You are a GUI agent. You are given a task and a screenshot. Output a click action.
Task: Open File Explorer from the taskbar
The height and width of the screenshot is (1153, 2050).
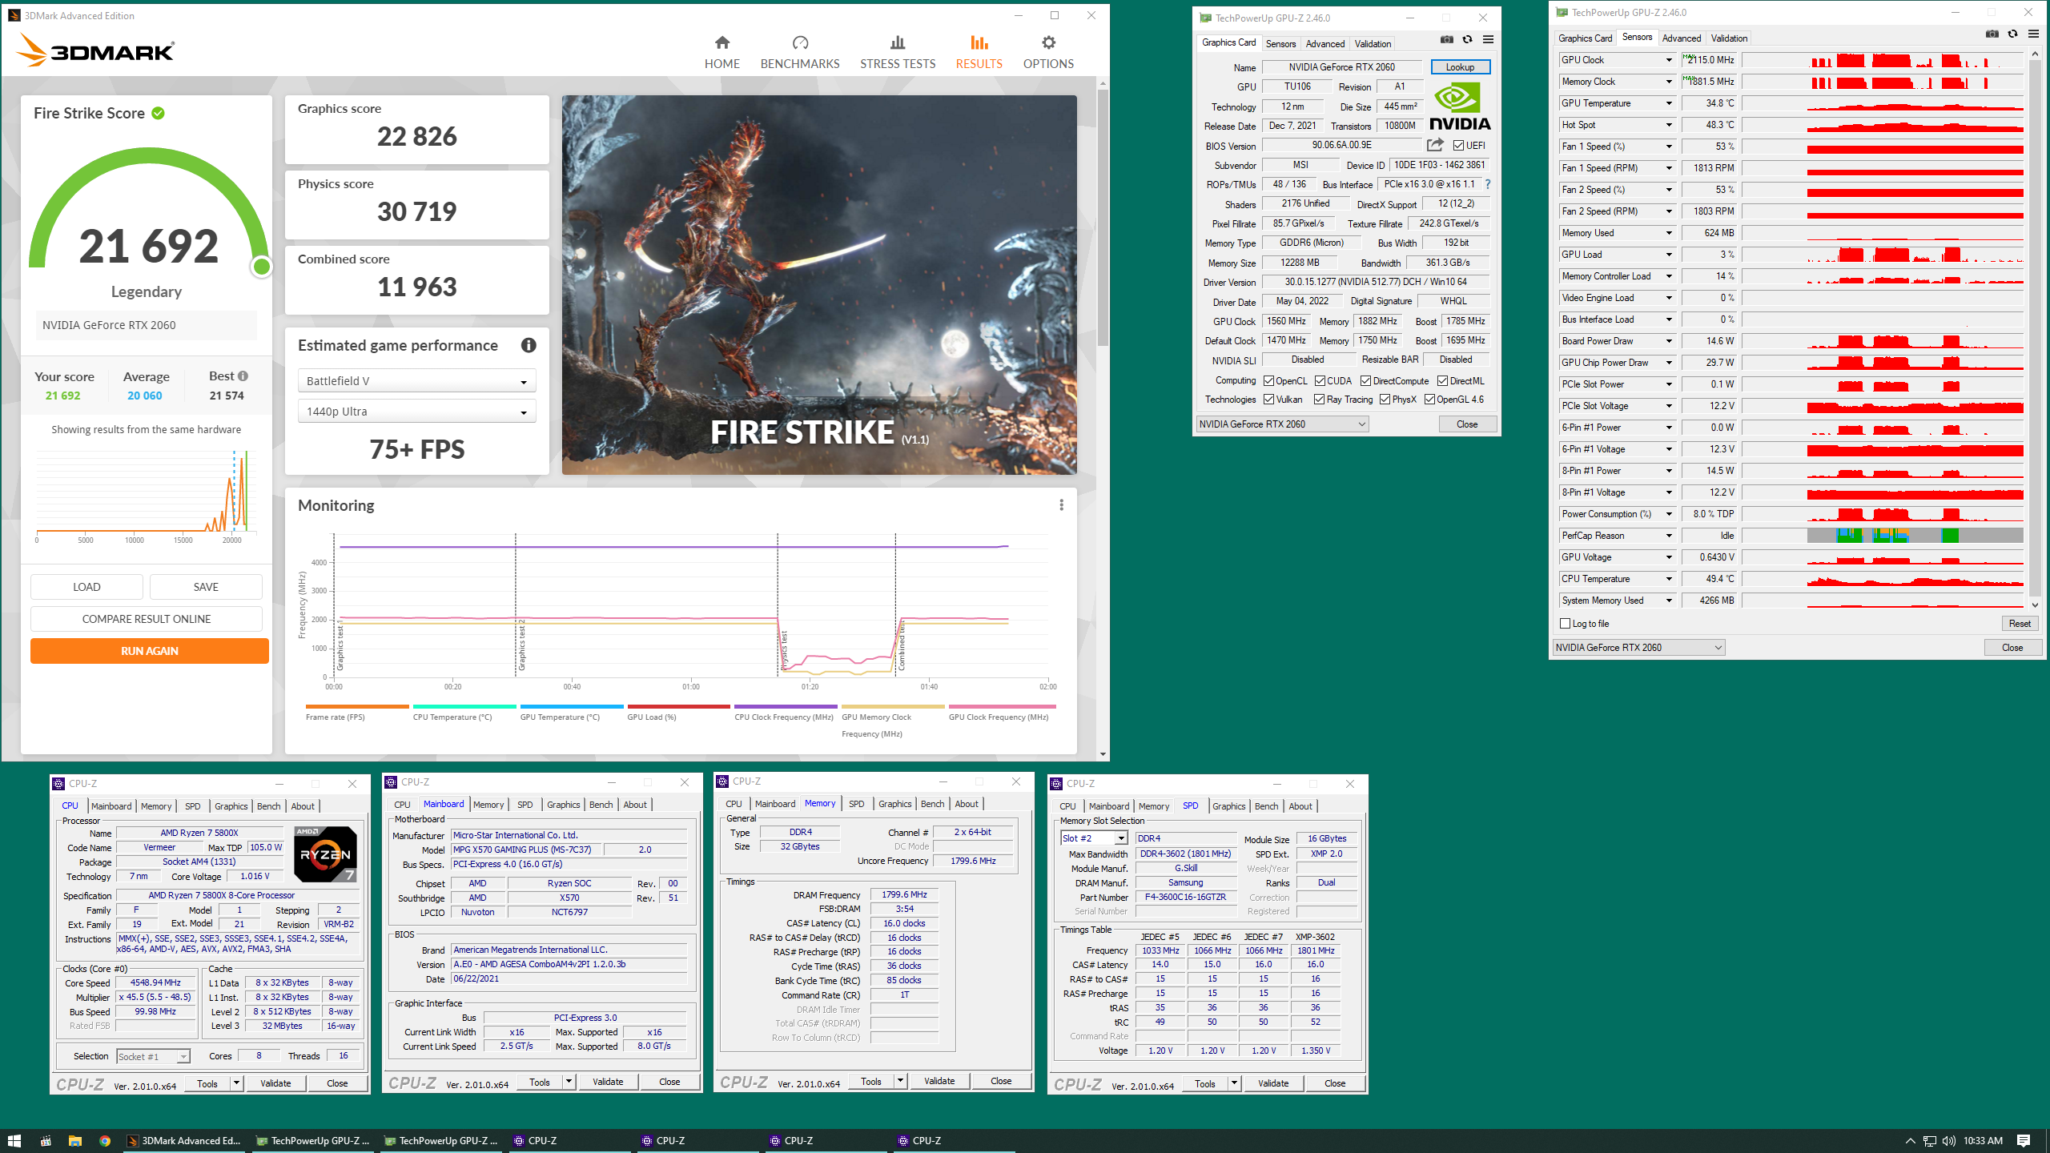pyautogui.click(x=75, y=1141)
